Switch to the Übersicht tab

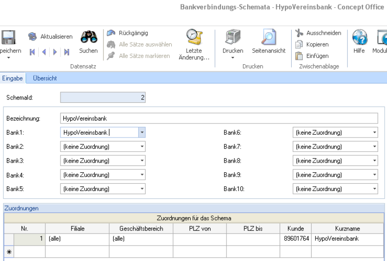click(x=45, y=78)
